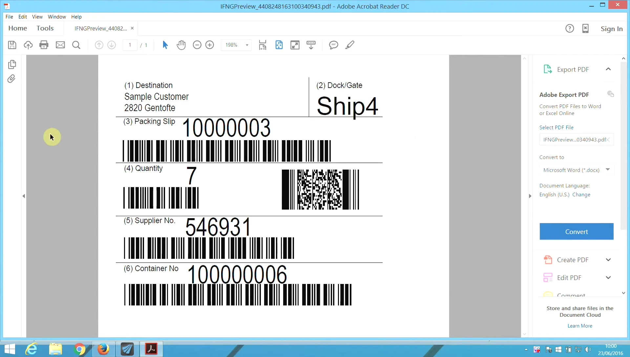The image size is (630, 357).
Task: Zoom in with the plus icon
Action: (x=210, y=45)
